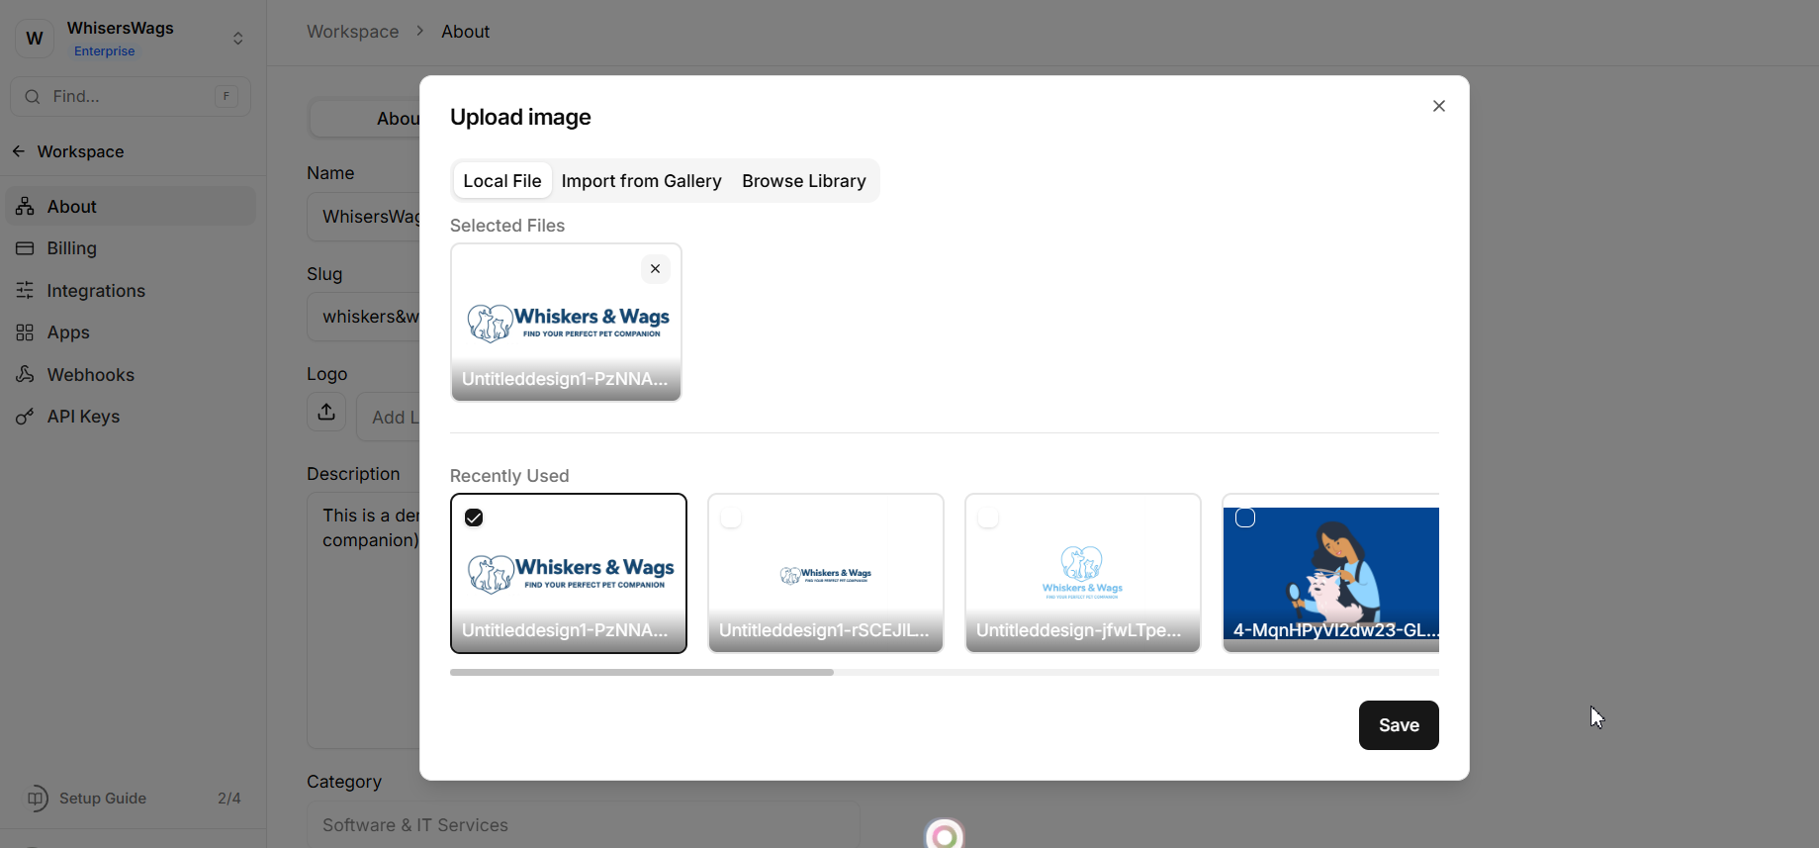1819x848 pixels.
Task: Open Billing via its card icon
Action: coord(26,248)
